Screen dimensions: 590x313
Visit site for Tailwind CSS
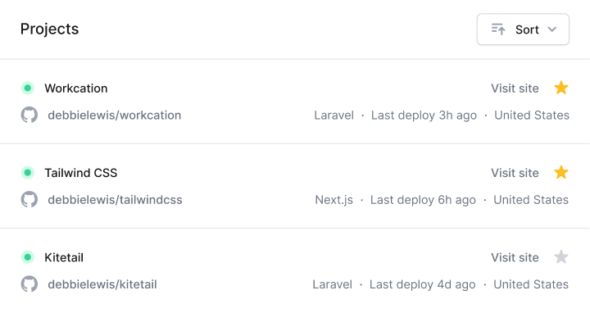coord(515,173)
